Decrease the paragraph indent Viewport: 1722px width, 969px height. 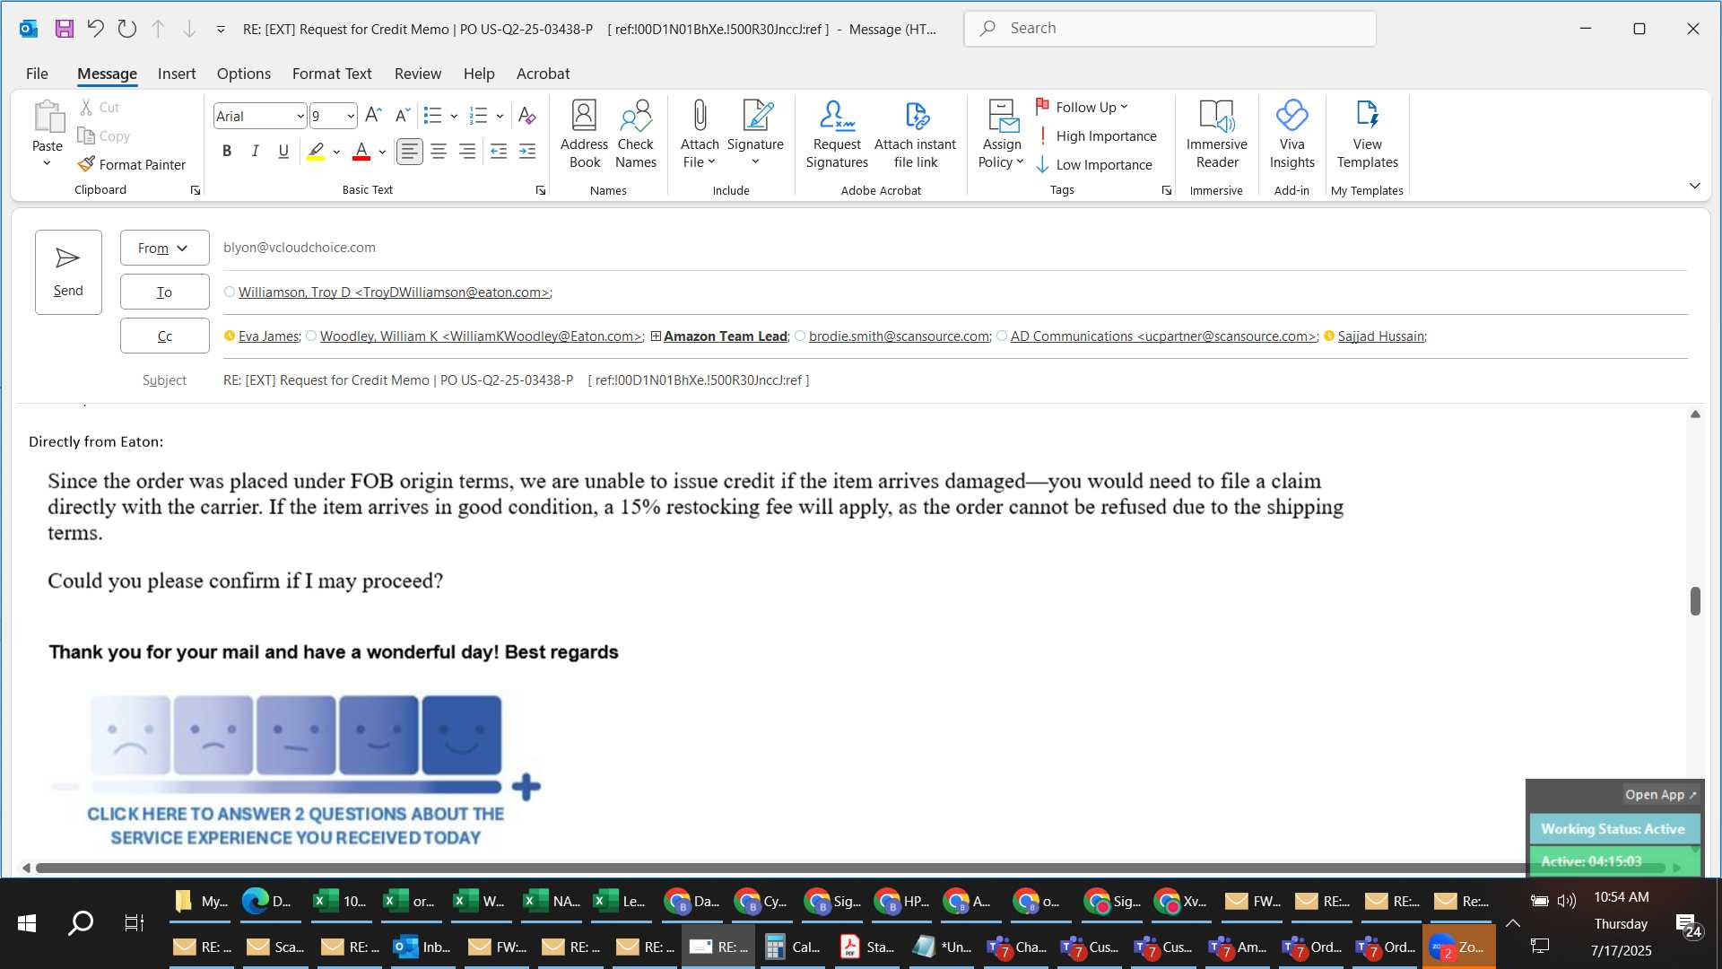pyautogui.click(x=499, y=152)
